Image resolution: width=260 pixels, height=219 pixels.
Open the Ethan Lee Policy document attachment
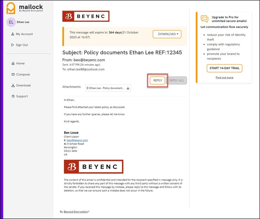(x=108, y=88)
